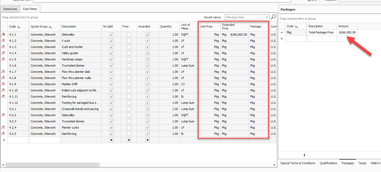381x172 pixels.
Task: Click the edit icon for row 4.1.1 Sidewalks
Action: 4,34
